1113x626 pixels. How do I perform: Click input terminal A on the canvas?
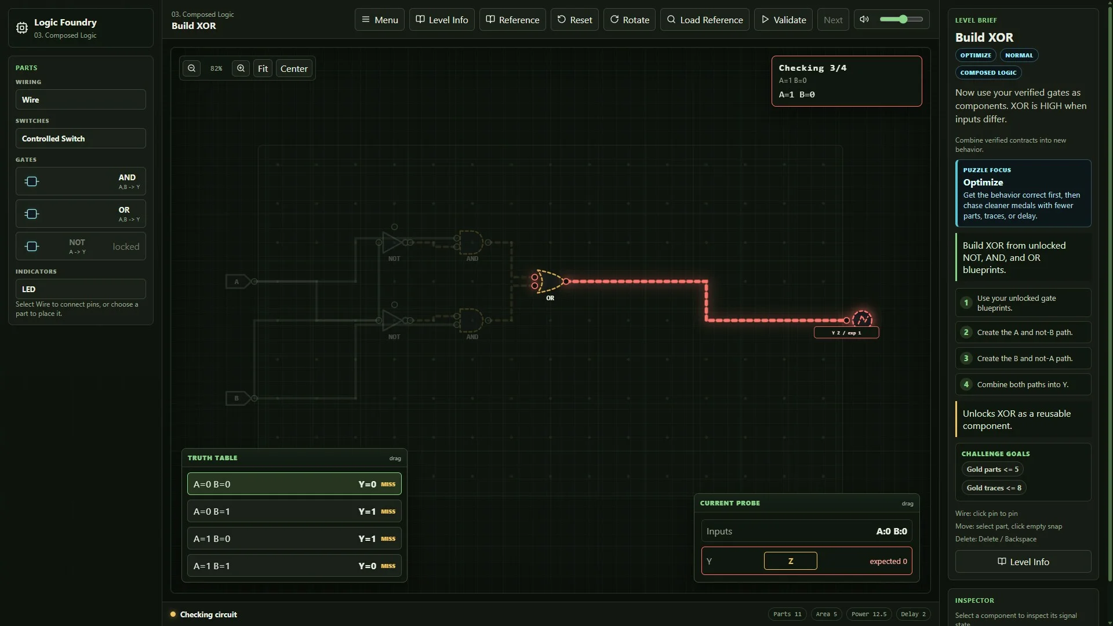237,282
